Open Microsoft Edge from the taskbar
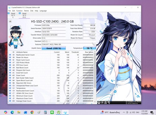The height and width of the screenshot is (115, 156). pos(12,112)
